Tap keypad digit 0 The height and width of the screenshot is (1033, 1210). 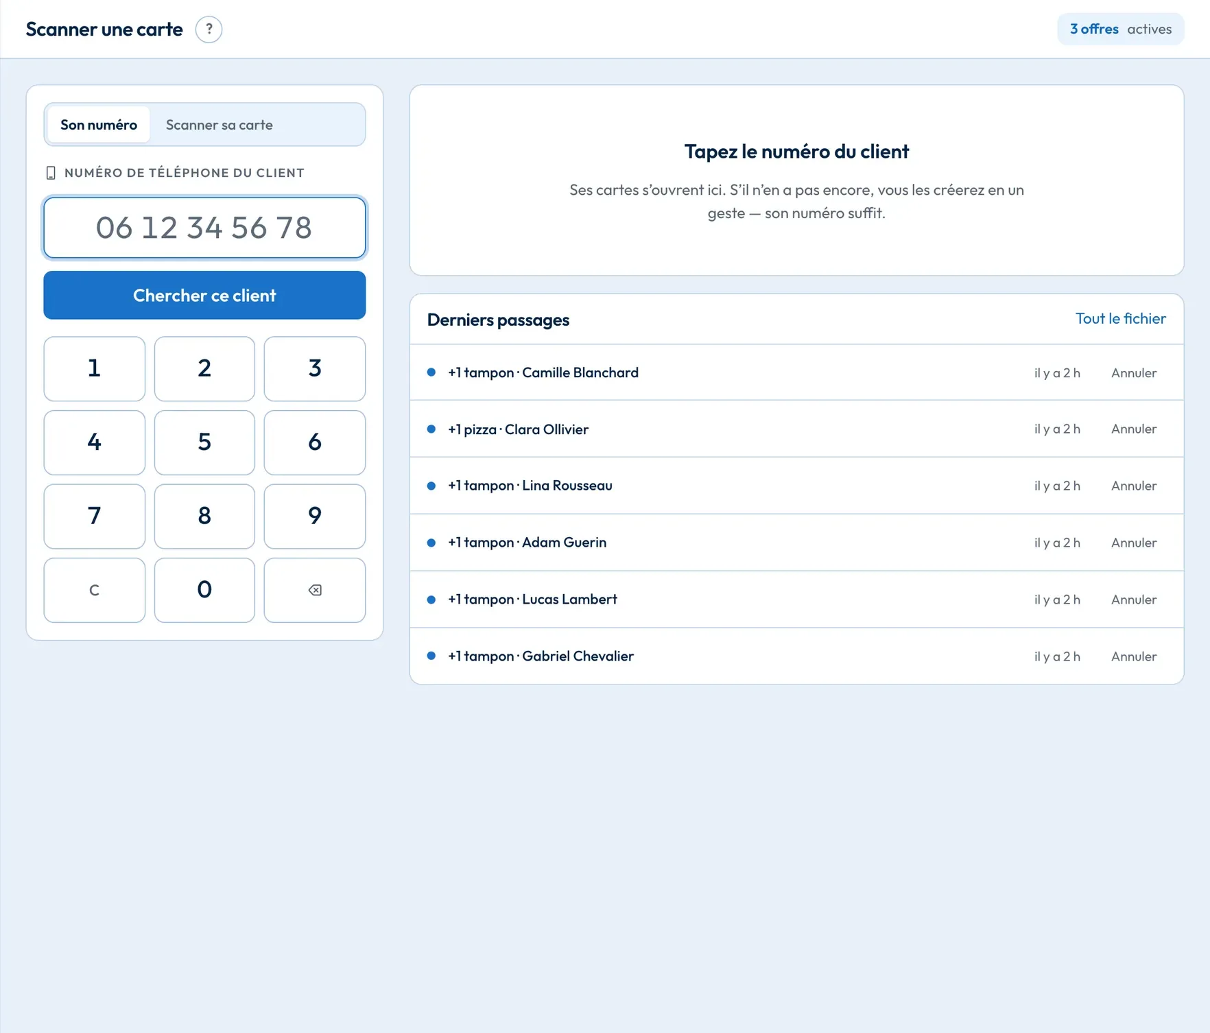[x=204, y=590]
